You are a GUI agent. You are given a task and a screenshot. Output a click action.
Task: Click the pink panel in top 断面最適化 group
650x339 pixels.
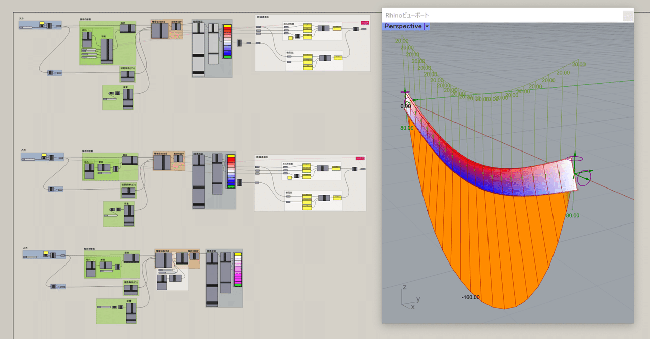point(365,23)
